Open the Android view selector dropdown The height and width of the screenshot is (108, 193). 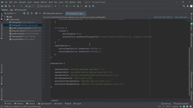(10, 13)
